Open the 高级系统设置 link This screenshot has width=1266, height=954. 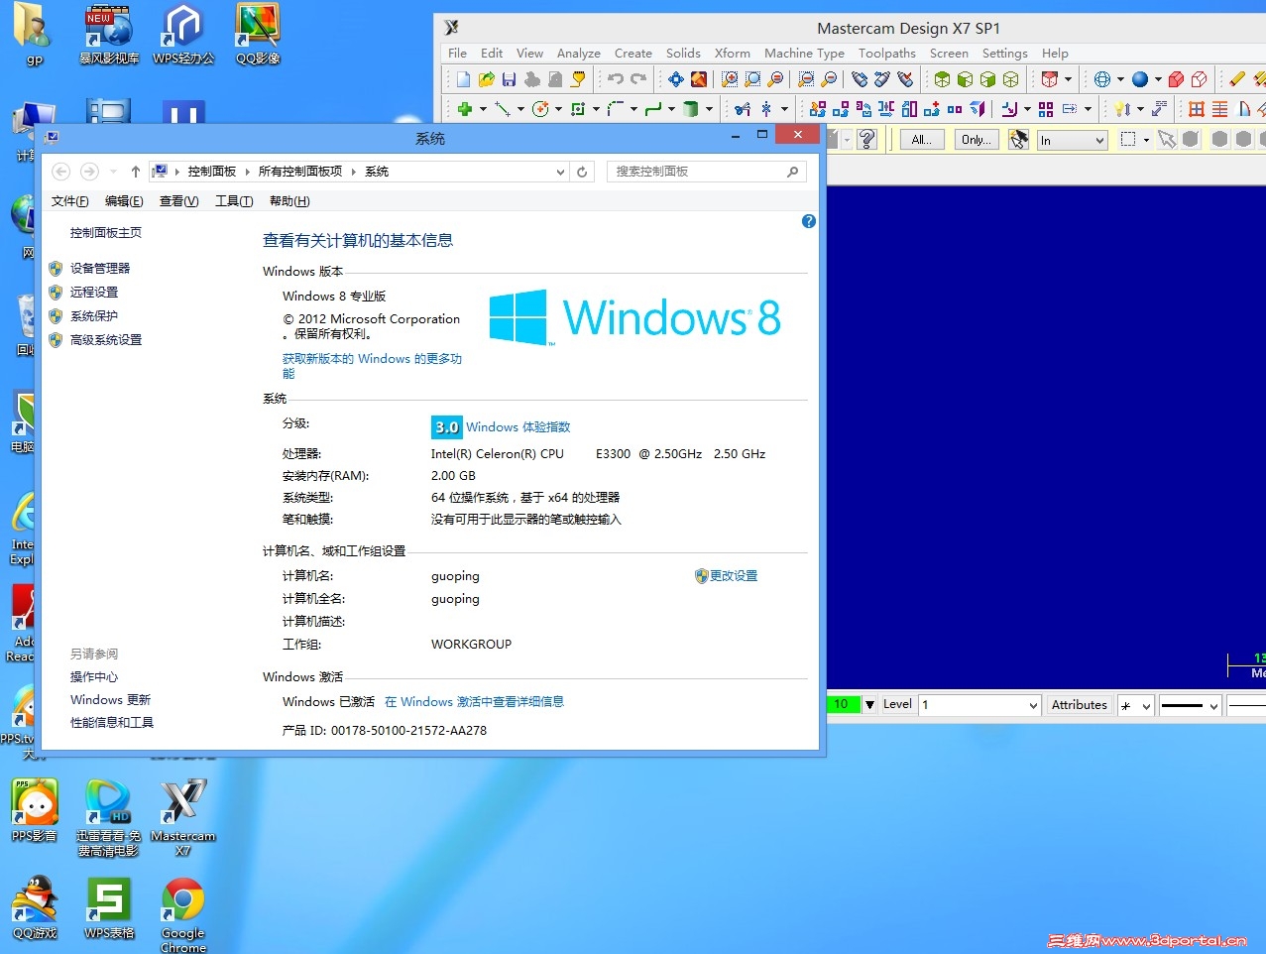(x=106, y=339)
